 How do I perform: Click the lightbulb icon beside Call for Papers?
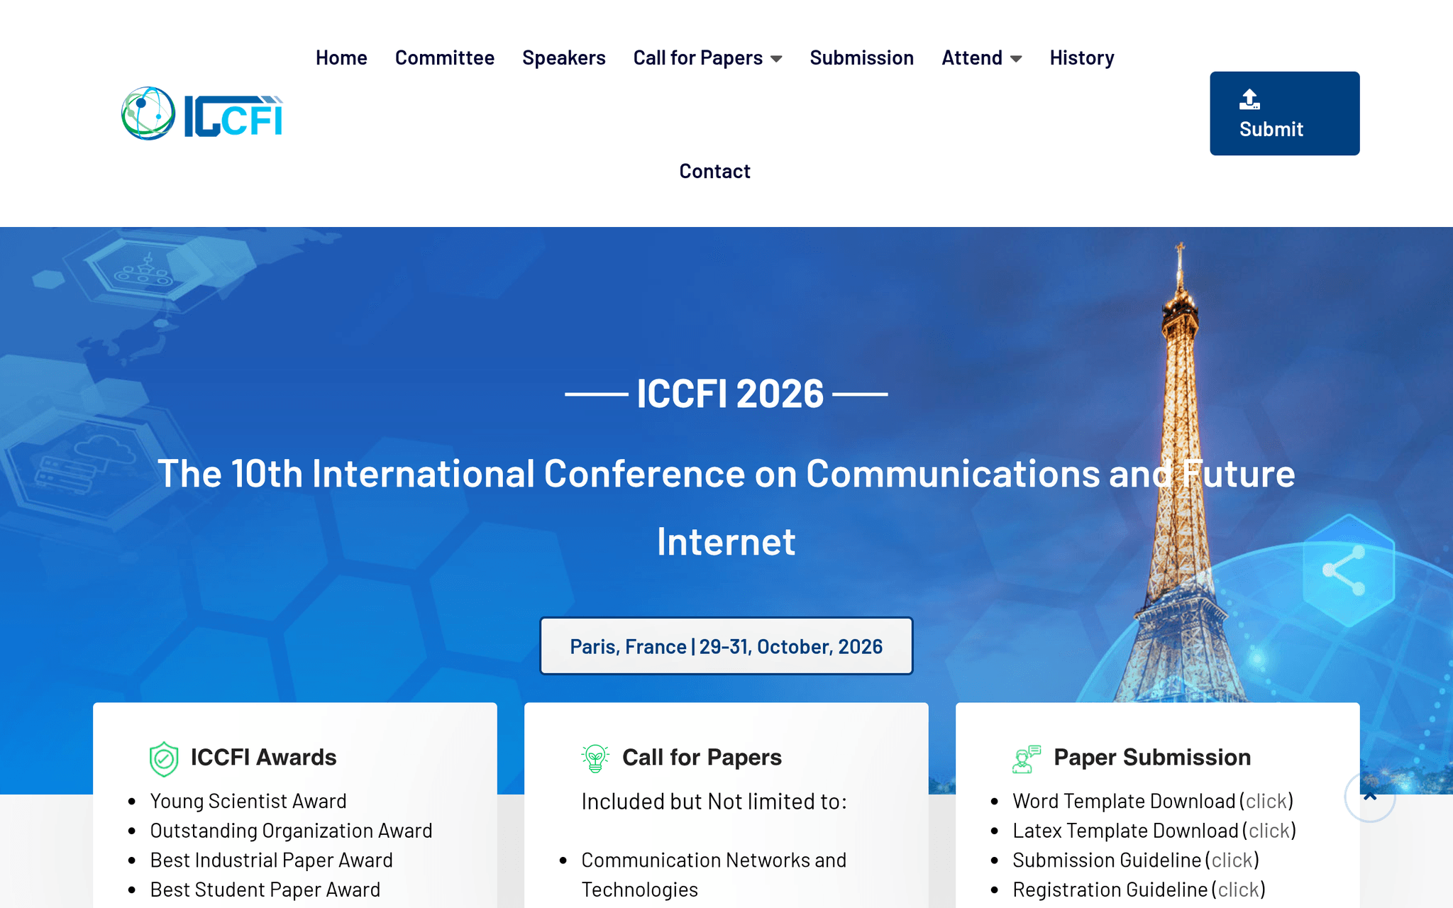point(595,758)
